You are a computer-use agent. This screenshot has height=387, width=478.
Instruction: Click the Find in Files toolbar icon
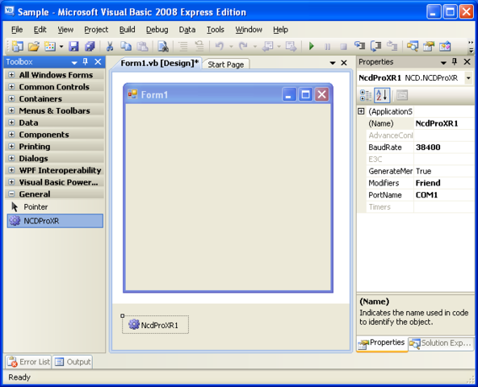[163, 46]
